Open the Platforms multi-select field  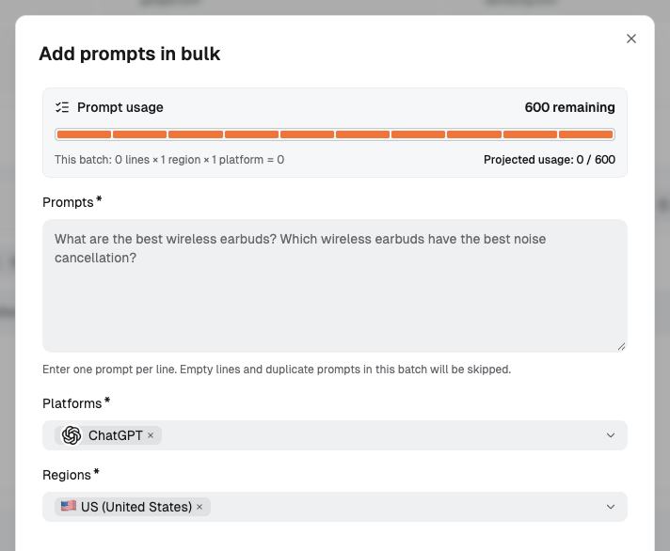coord(335,435)
